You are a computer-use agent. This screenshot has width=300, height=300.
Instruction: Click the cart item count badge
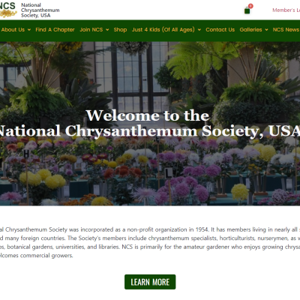[x=250, y=6]
